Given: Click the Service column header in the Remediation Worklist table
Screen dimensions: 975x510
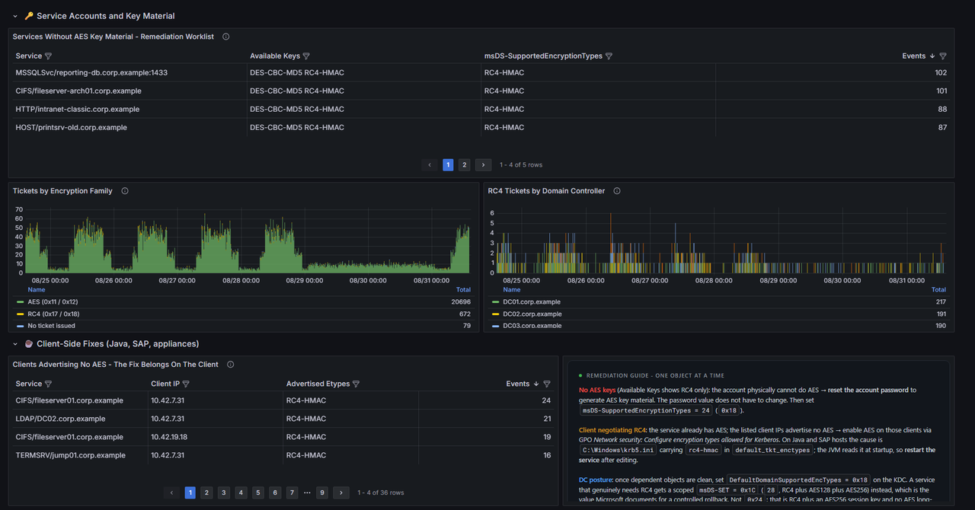Looking at the screenshot, I should [x=29, y=56].
